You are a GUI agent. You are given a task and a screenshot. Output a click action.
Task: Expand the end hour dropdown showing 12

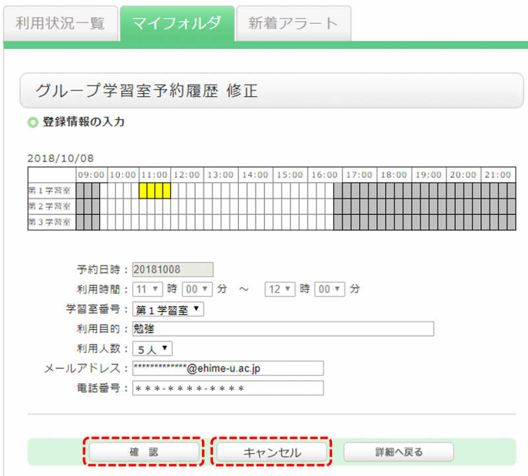click(x=280, y=289)
